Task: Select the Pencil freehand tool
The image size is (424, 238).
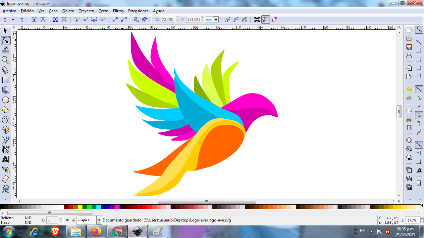Action: [5, 130]
